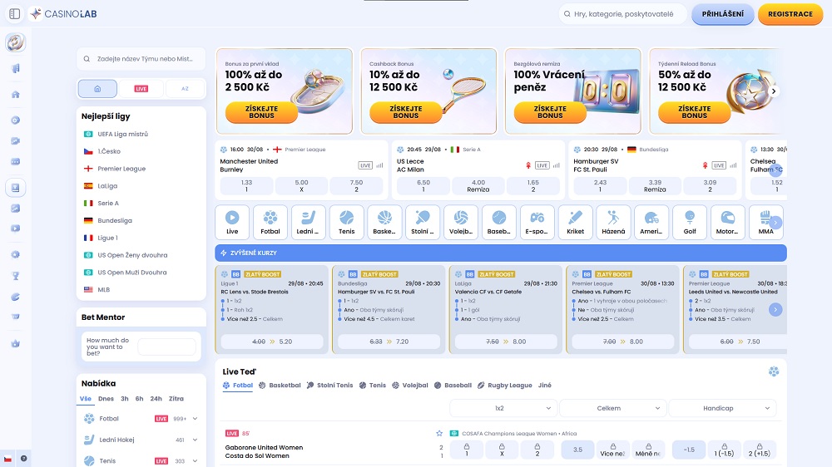
Task: Open the baseball sport category icon
Action: (498, 222)
